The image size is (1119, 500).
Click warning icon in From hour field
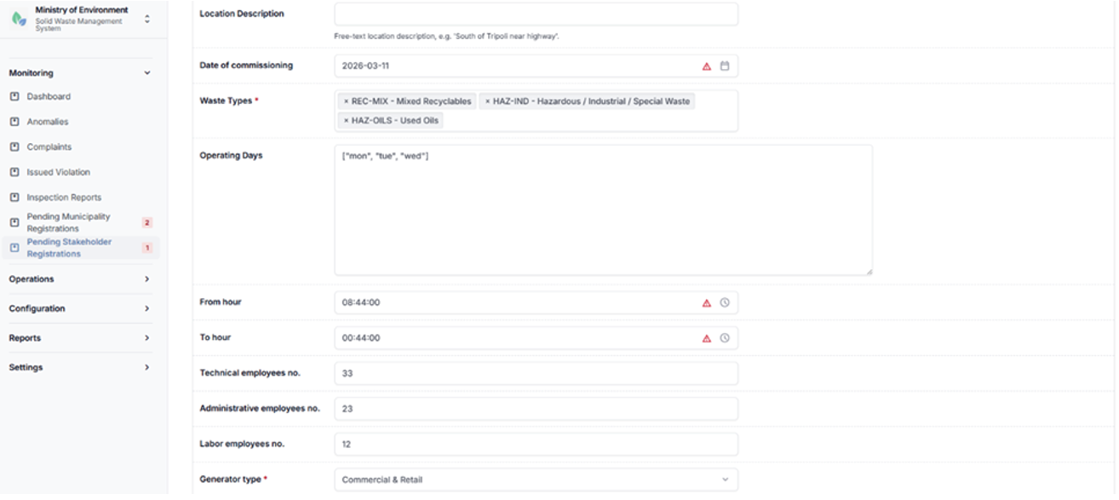click(x=706, y=302)
